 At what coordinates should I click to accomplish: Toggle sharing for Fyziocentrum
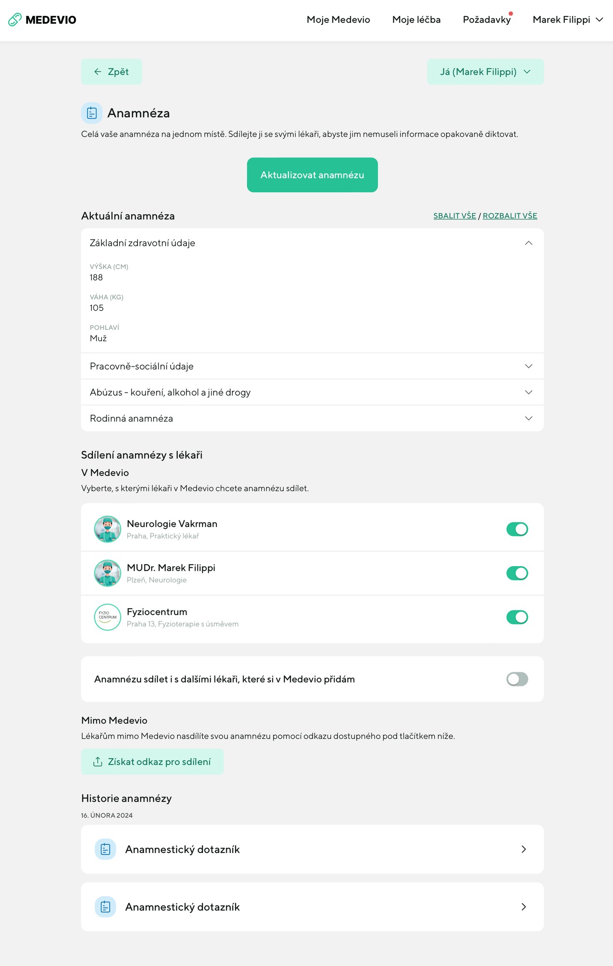[517, 617]
